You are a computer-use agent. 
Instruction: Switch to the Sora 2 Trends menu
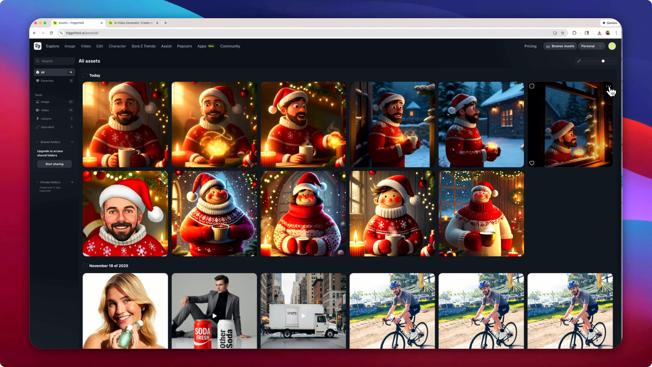143,46
